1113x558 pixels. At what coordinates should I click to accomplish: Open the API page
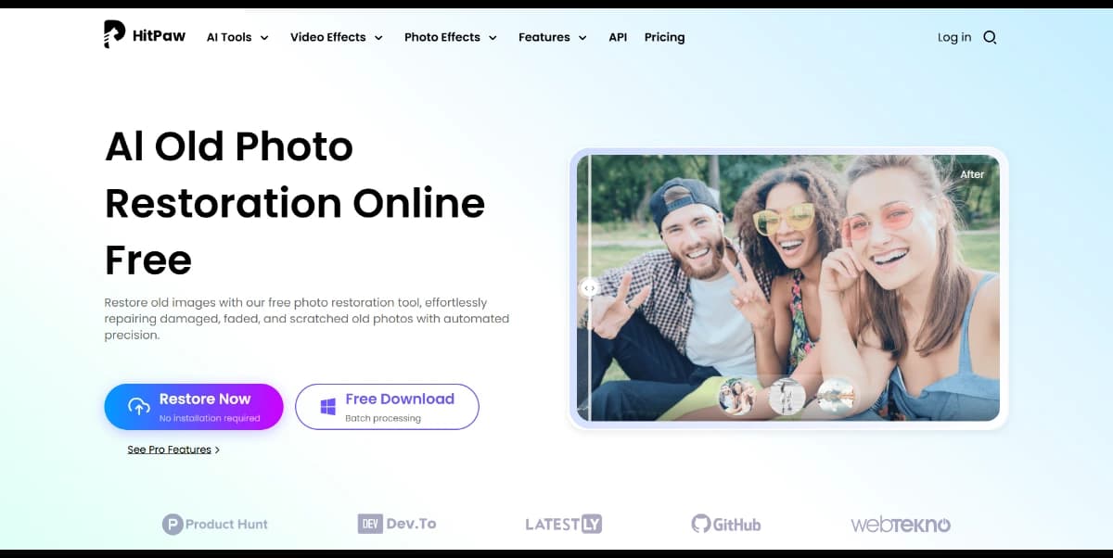coord(618,37)
